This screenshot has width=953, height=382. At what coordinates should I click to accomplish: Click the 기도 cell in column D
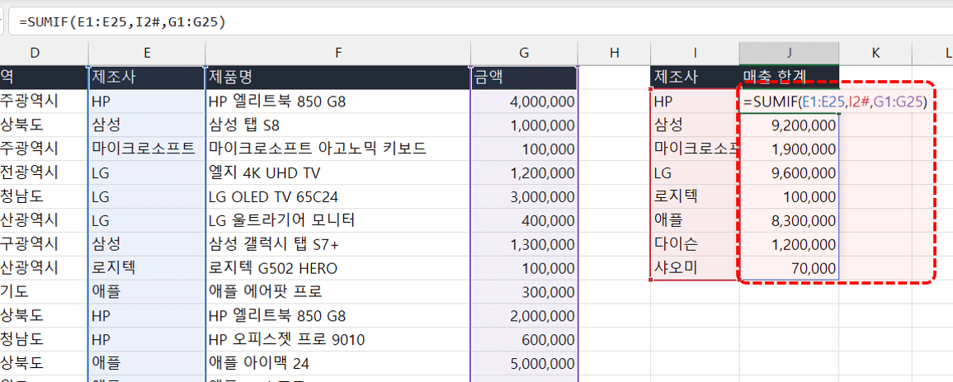point(44,292)
